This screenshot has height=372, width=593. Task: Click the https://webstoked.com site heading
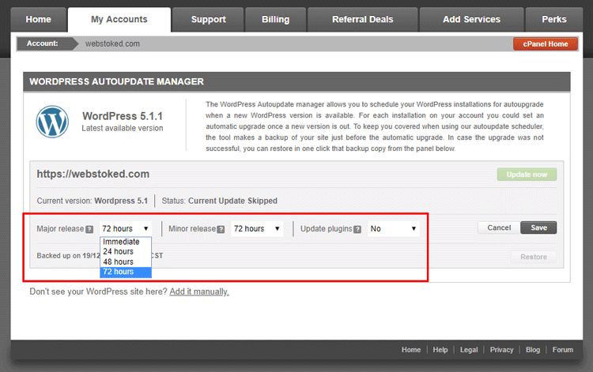pyautogui.click(x=93, y=174)
